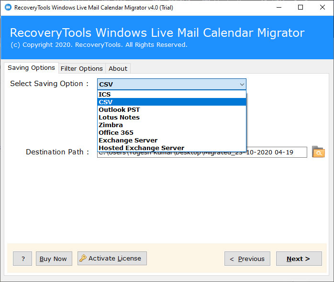The width and height of the screenshot is (334, 282).
Task: Open help with the question mark button
Action: point(22,259)
